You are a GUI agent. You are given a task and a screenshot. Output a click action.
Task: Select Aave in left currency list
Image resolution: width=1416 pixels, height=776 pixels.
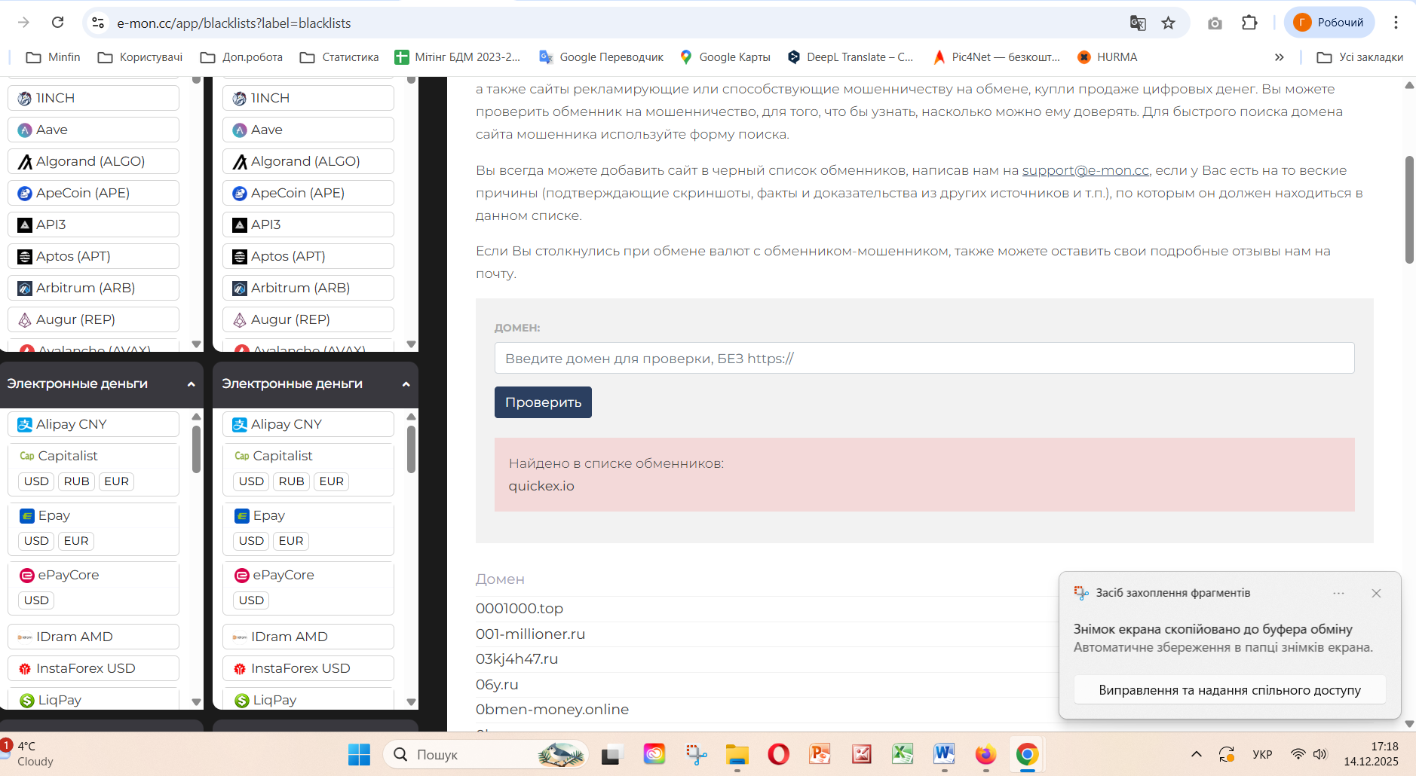coord(93,130)
